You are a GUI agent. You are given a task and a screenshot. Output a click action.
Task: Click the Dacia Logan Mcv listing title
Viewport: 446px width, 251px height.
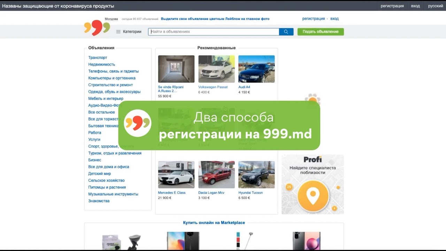coord(212,193)
